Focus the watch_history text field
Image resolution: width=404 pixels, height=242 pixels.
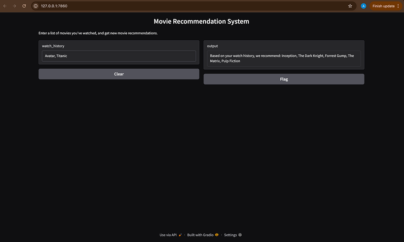click(119, 56)
